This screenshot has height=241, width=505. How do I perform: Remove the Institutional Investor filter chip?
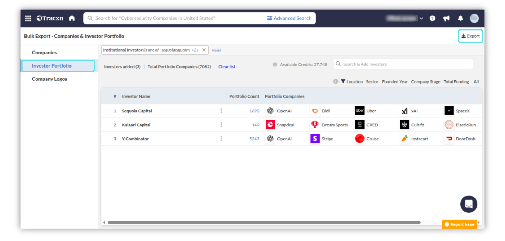[x=204, y=50]
